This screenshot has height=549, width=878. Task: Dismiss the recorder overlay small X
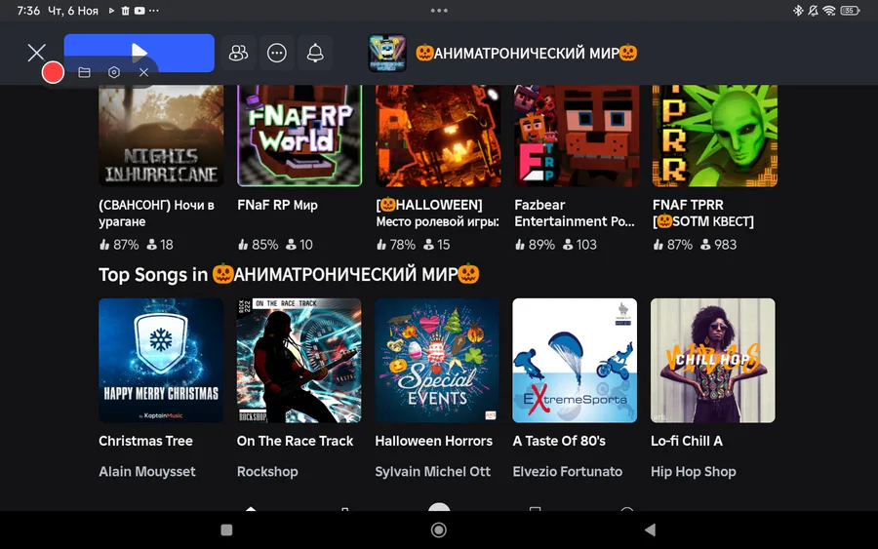pyautogui.click(x=144, y=73)
